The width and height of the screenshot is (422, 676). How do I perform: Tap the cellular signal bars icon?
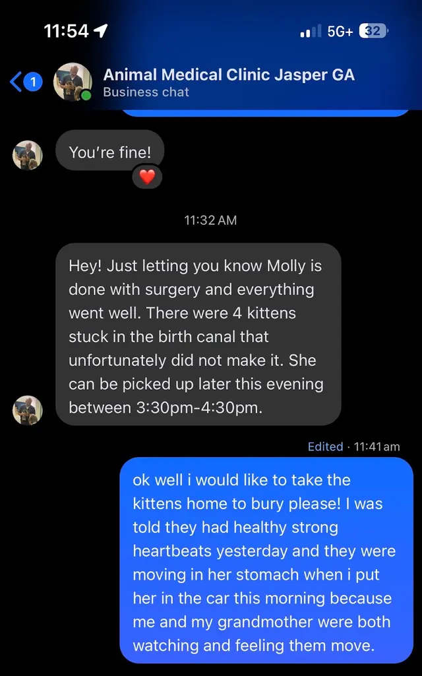tap(311, 31)
